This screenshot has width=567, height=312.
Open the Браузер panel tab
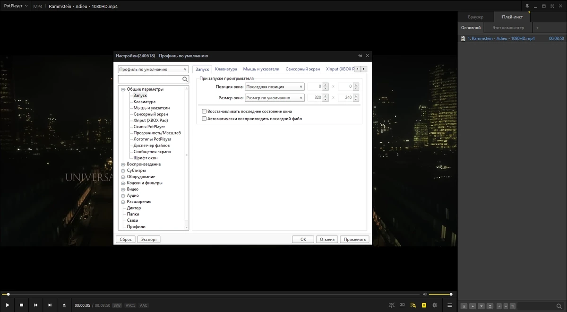(x=476, y=17)
